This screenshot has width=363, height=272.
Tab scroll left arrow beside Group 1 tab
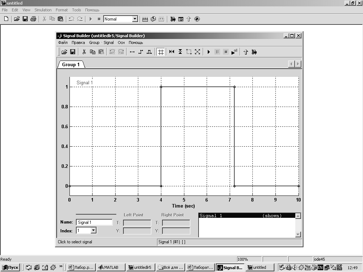[291, 64]
